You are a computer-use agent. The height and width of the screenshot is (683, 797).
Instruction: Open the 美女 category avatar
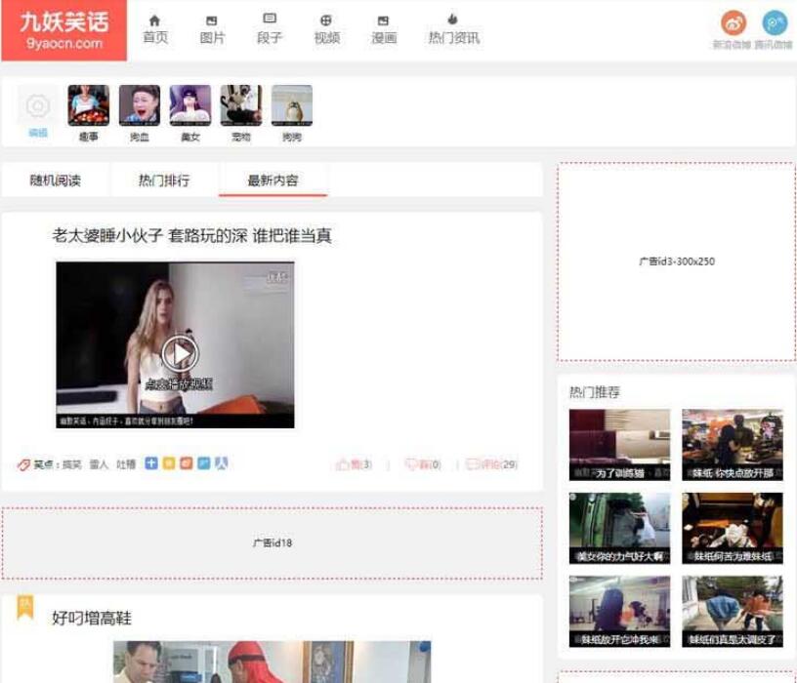click(189, 104)
